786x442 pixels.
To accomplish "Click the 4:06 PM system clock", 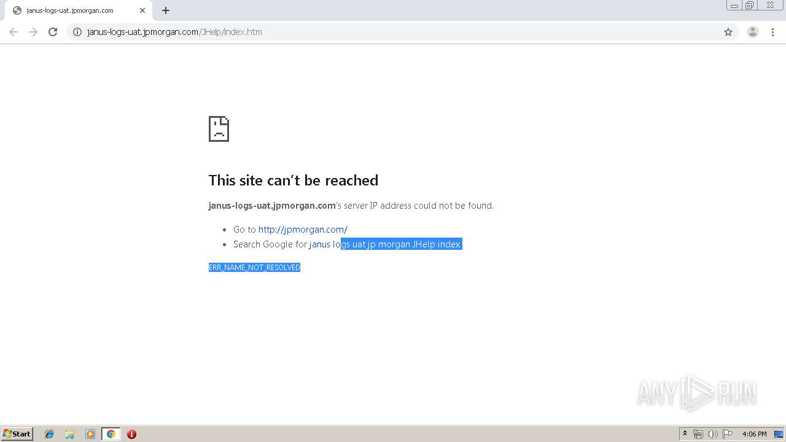I will [754, 434].
